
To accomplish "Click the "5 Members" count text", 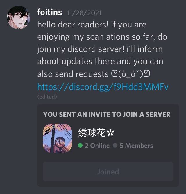I will (x=136, y=146).
